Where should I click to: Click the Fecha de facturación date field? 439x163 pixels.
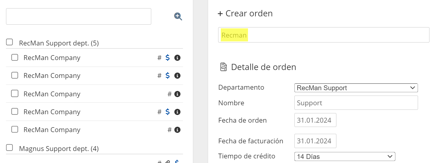tap(315, 141)
